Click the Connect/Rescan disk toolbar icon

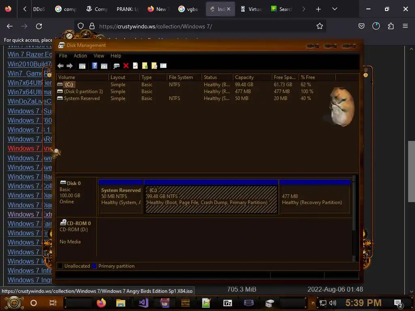(116, 66)
